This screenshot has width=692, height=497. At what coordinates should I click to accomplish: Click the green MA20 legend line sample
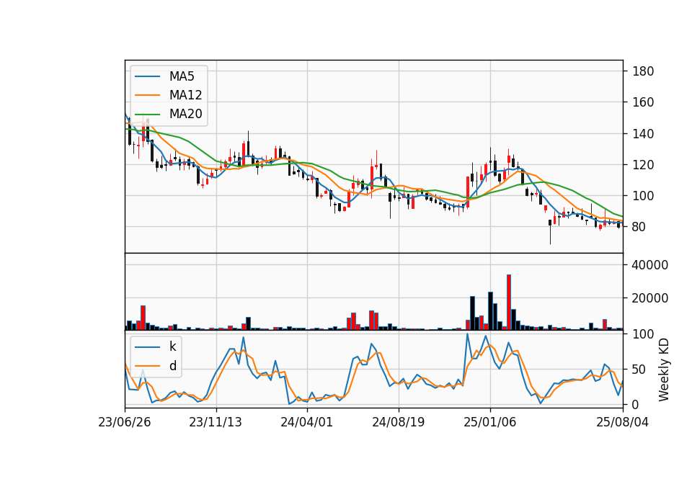147,114
